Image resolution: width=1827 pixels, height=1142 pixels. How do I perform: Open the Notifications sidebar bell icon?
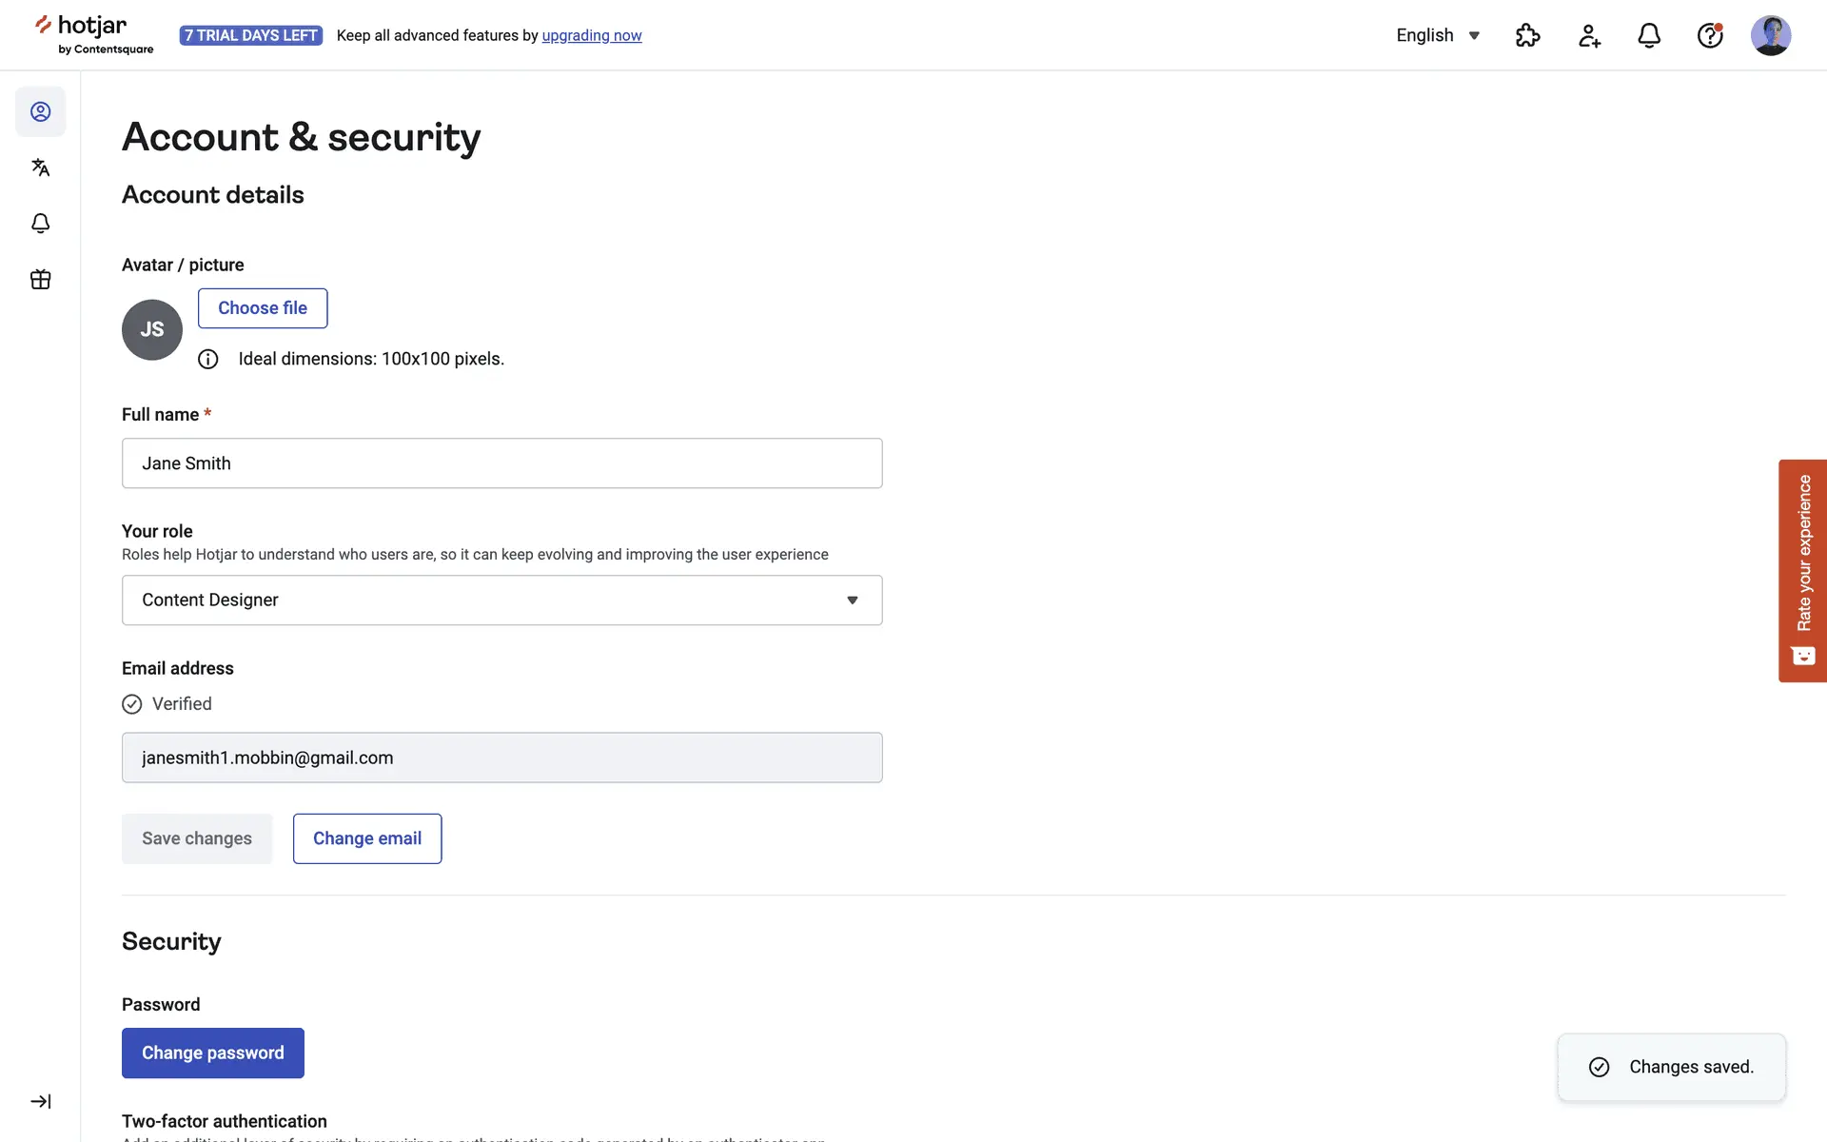41,223
